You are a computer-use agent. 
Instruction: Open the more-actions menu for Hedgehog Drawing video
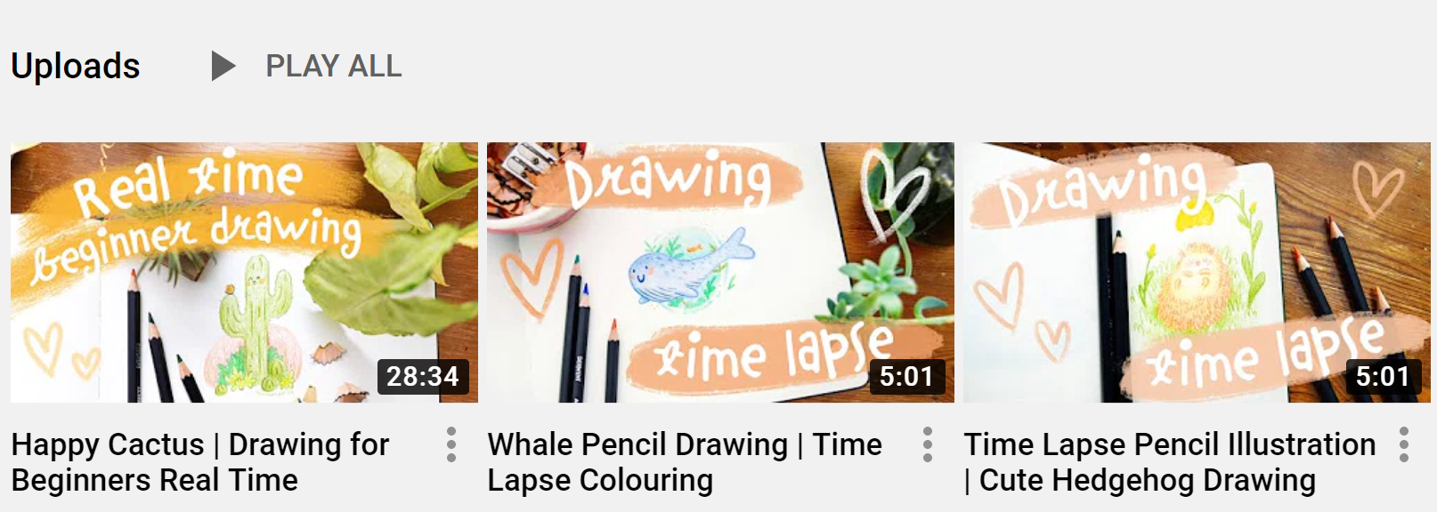point(1404,444)
